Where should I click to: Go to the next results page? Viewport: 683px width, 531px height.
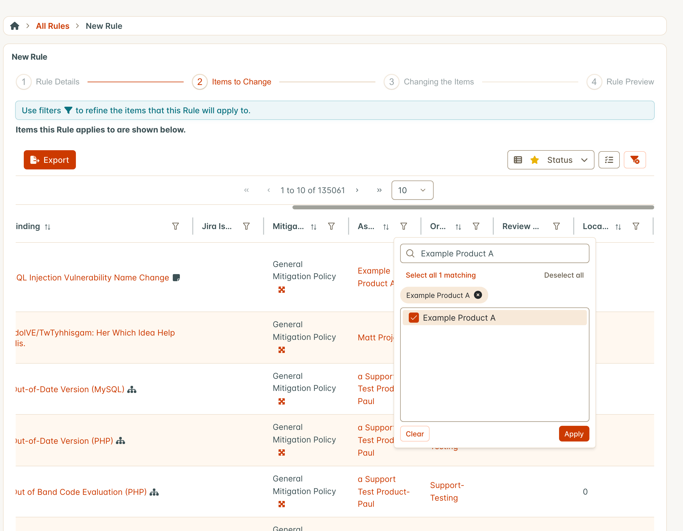pos(357,190)
